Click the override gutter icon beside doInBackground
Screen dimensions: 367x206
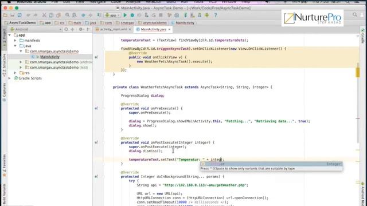click(96, 177)
